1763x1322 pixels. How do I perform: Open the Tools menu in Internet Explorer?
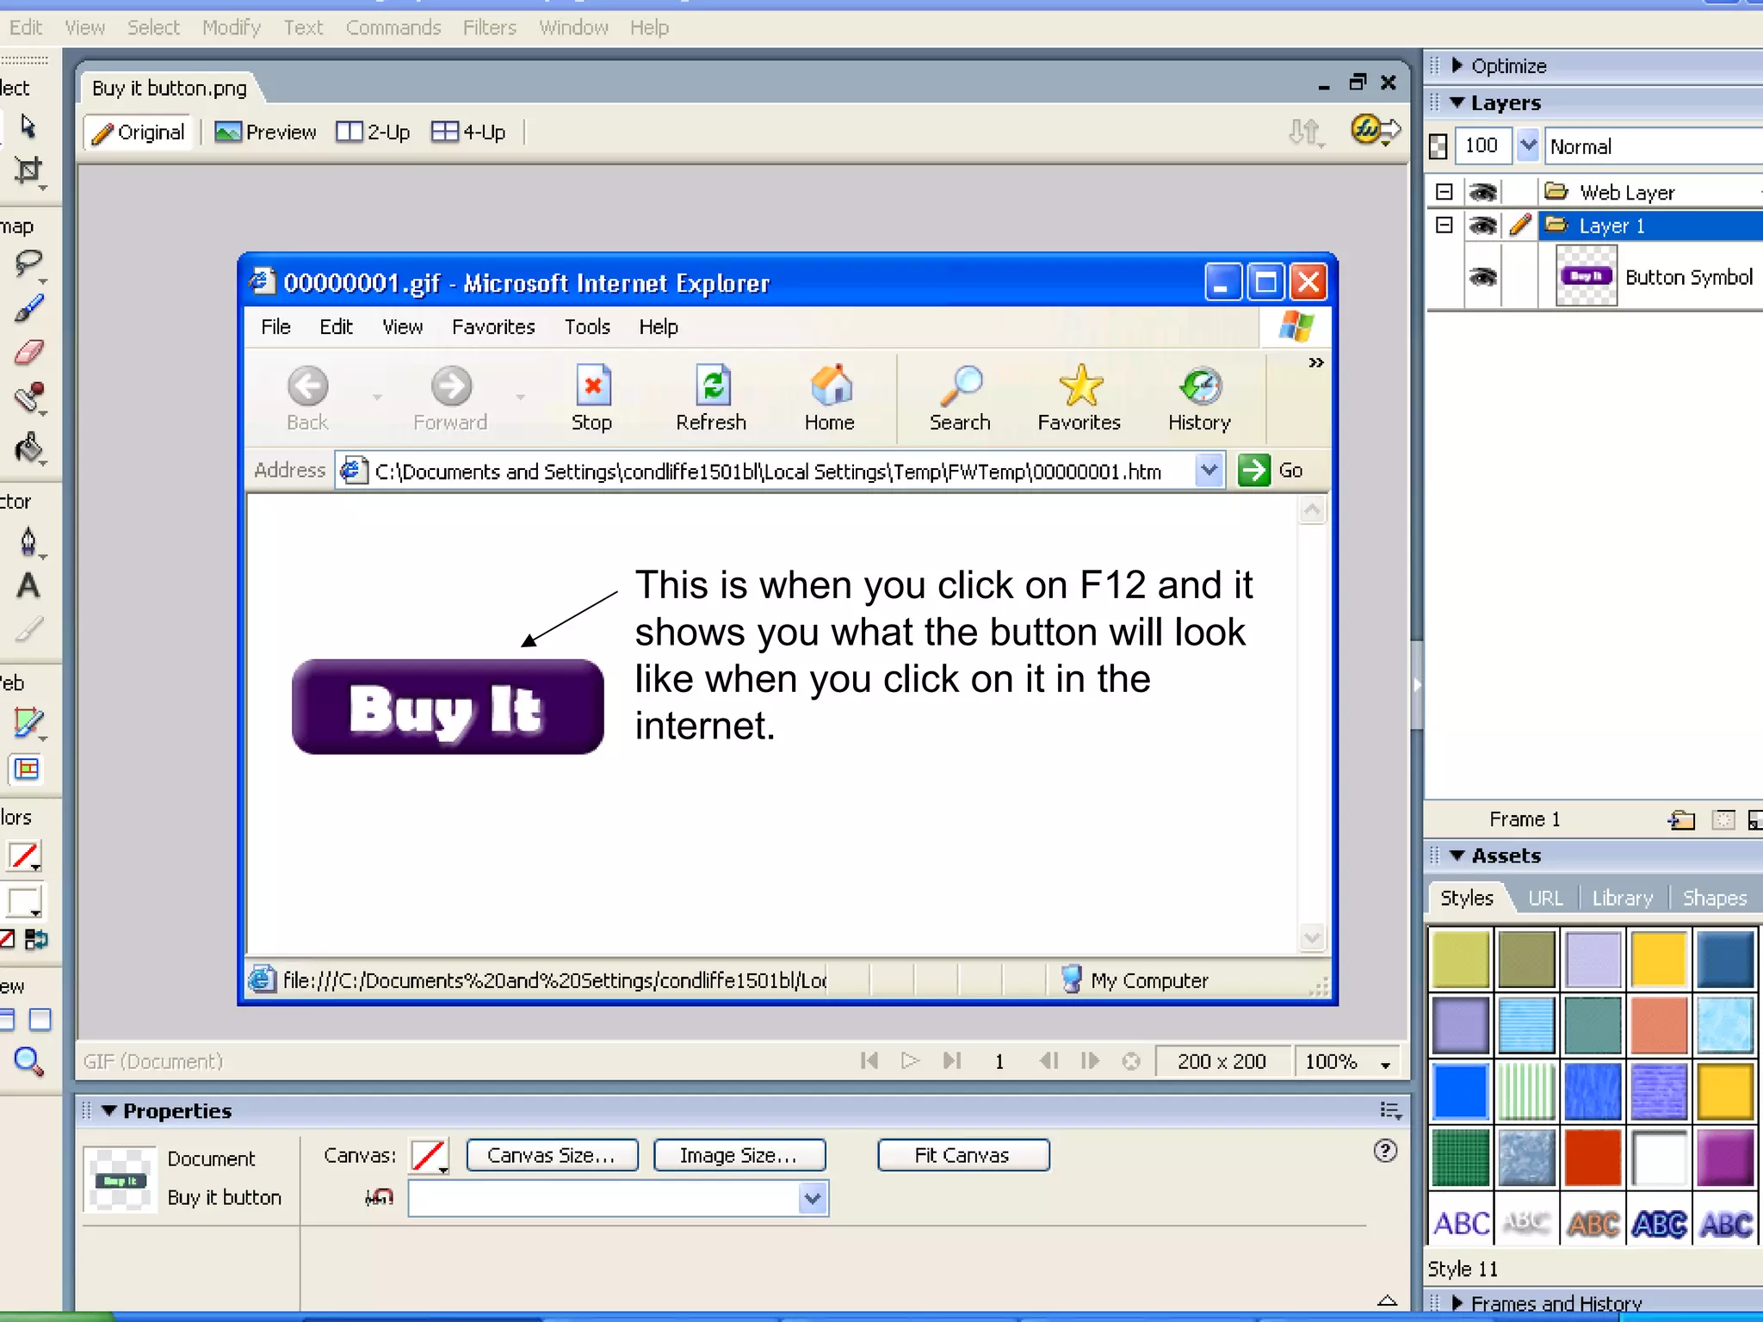587,327
